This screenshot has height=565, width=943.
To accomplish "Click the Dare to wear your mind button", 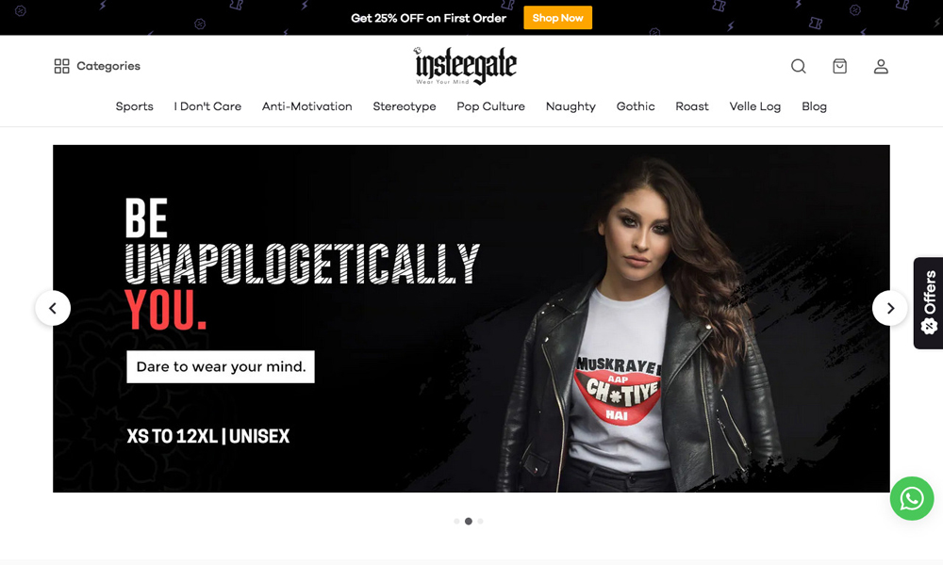I will click(x=221, y=367).
